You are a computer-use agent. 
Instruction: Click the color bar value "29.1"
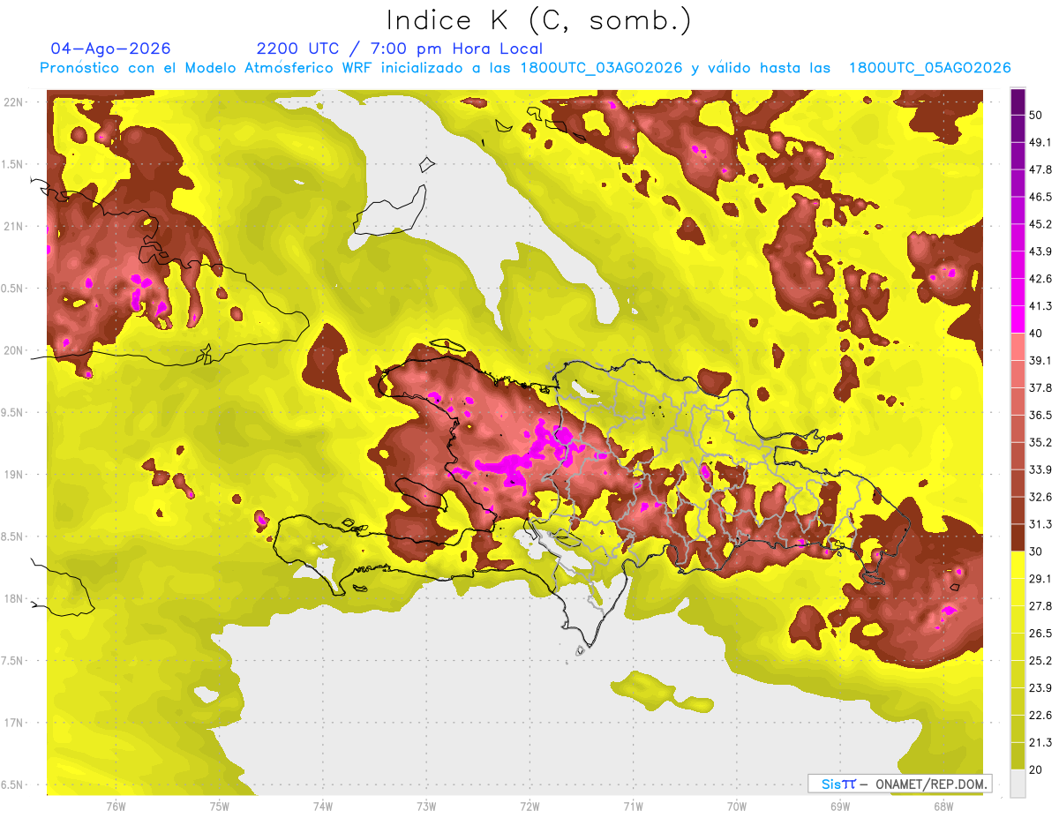tap(1040, 579)
